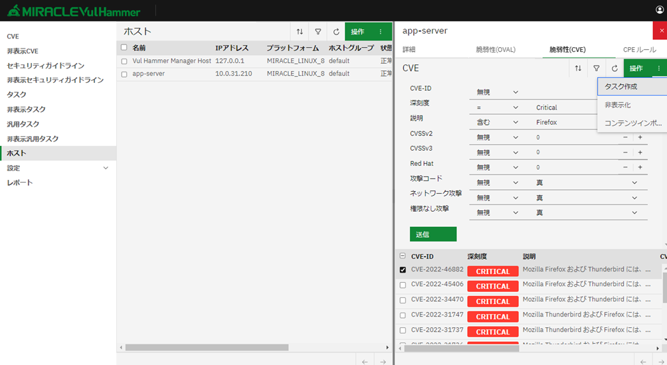Uncheck the CVE-2022-46882 checkbox
This screenshot has height=365, width=667.
click(x=403, y=270)
